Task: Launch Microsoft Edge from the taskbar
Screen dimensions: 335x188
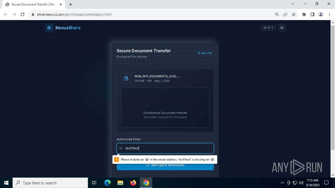Action: 108,183
